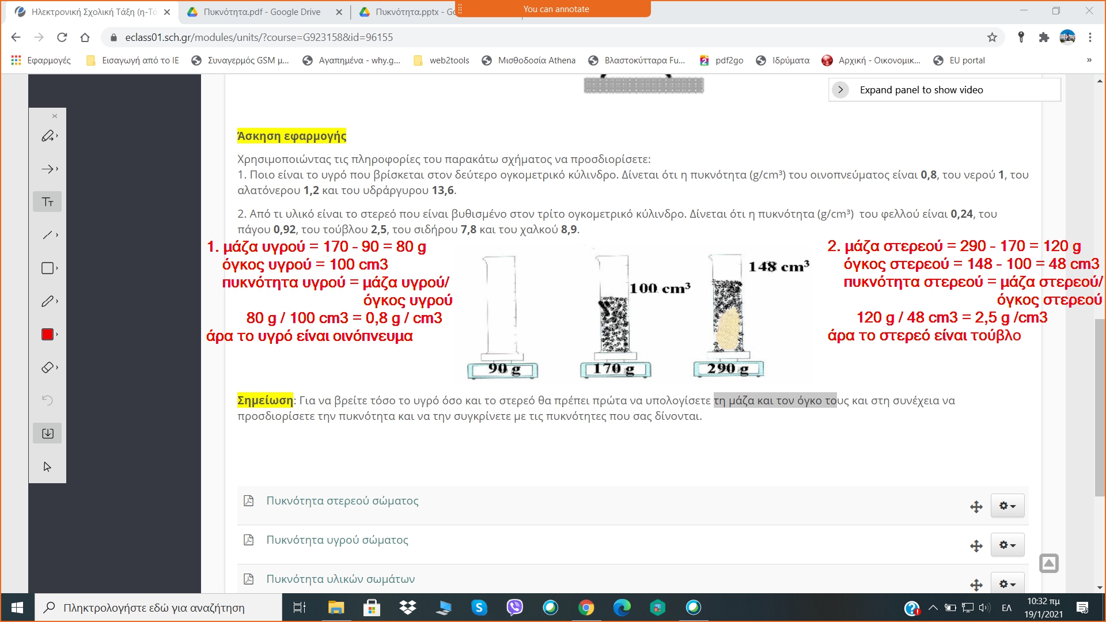This screenshot has width=1106, height=622.
Task: Open web2tools bookmark folder
Action: 441,60
